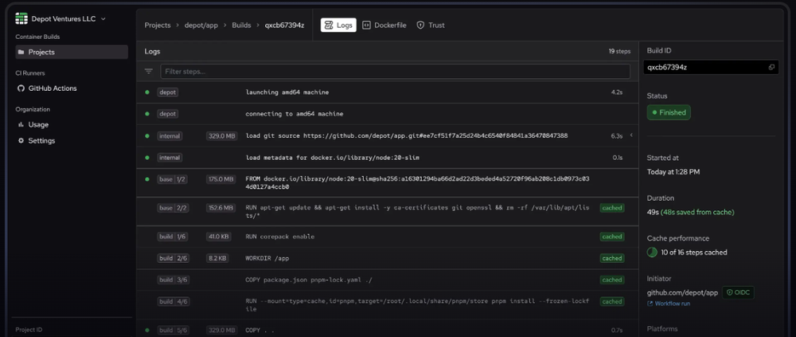Image resolution: width=796 pixels, height=337 pixels.
Task: Click the build 3/6 stage tag
Action: click(x=173, y=280)
